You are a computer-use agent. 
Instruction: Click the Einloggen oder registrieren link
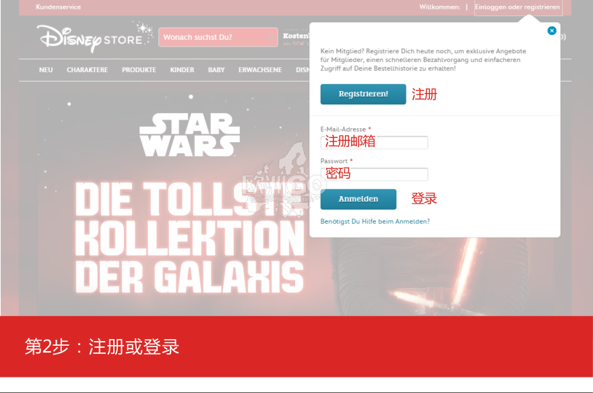[518, 7]
